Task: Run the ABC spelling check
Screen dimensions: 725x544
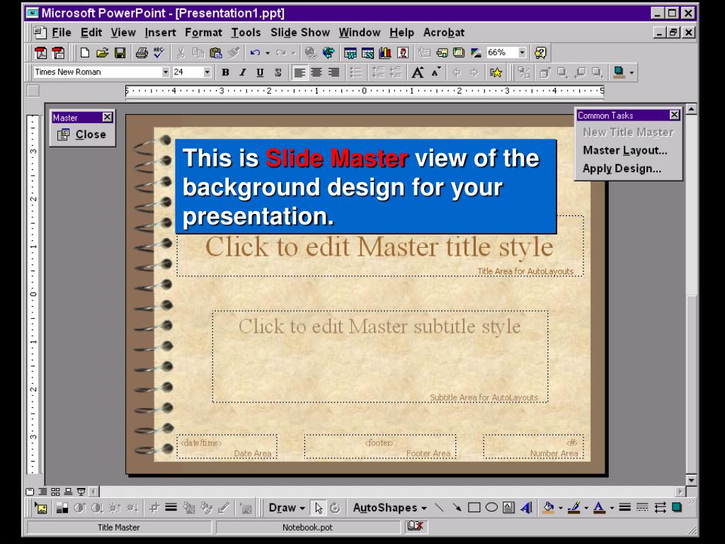Action: click(159, 52)
